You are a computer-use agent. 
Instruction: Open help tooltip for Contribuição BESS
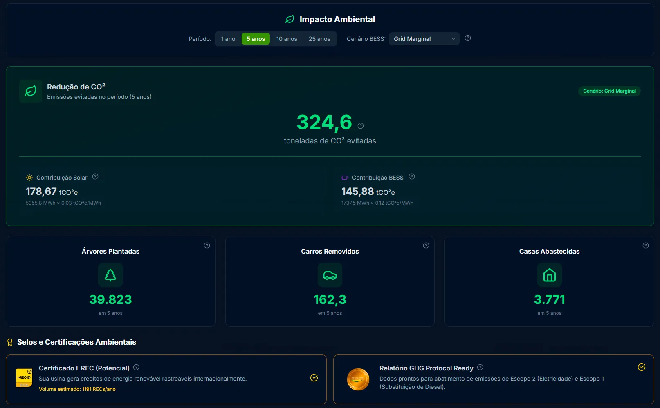[x=412, y=176]
